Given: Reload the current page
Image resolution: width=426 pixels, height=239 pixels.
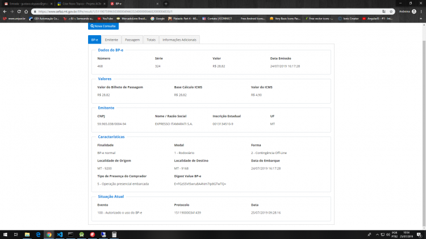Looking at the screenshot, I should (x=19, y=11).
